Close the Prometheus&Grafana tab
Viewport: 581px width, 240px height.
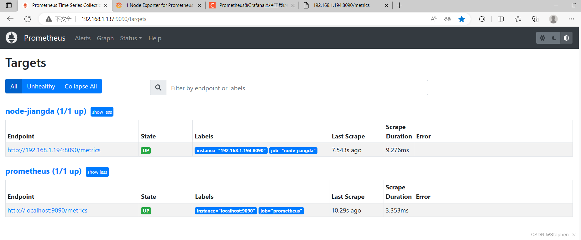pyautogui.click(x=293, y=5)
